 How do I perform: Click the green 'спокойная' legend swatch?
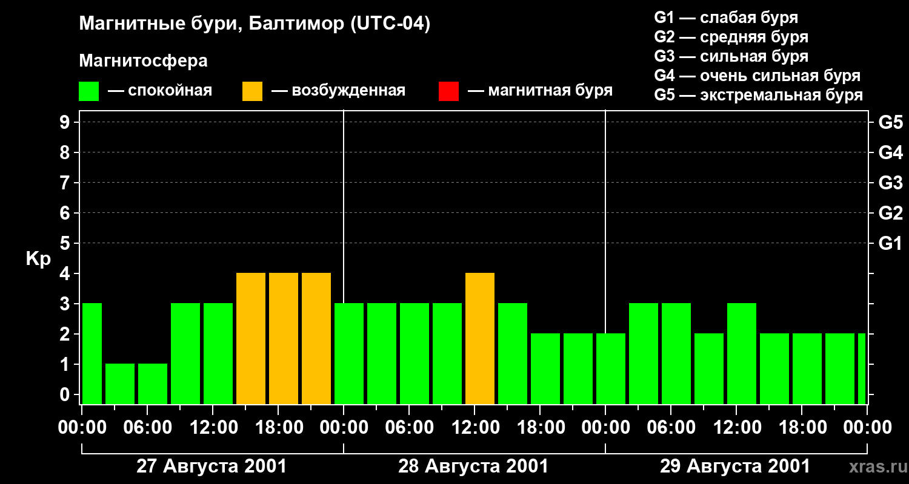pyautogui.click(x=88, y=91)
